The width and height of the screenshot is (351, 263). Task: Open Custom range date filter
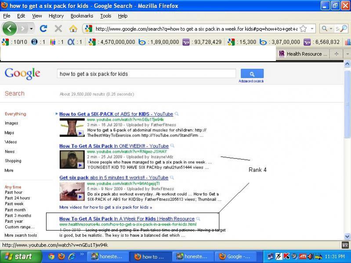20,227
